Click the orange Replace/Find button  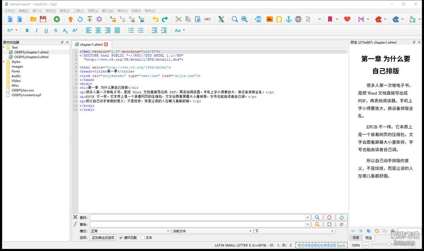(x=317, y=224)
